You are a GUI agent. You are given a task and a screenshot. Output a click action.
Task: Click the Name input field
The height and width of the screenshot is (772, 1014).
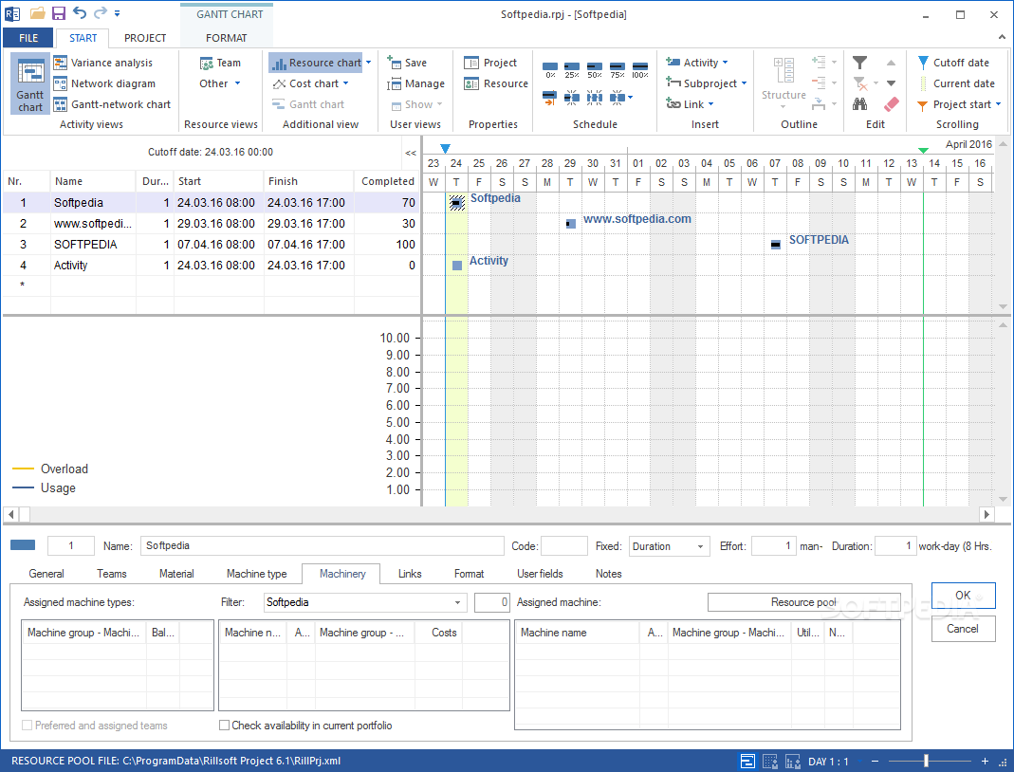coord(323,545)
